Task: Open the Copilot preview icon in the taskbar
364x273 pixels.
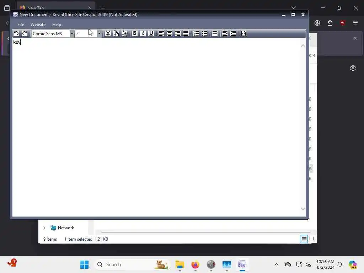Action: [x=353, y=264]
